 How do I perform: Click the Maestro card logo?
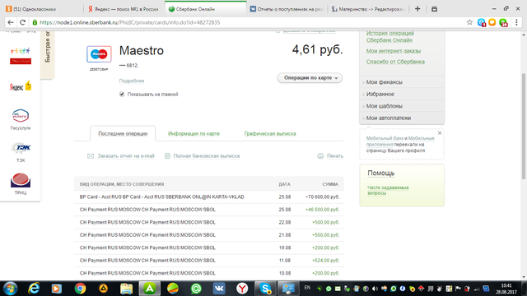99,54
